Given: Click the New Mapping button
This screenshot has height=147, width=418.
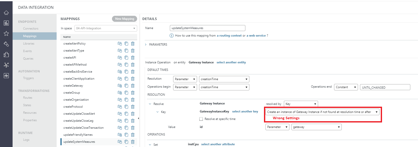Looking at the screenshot, I should coord(125,19).
